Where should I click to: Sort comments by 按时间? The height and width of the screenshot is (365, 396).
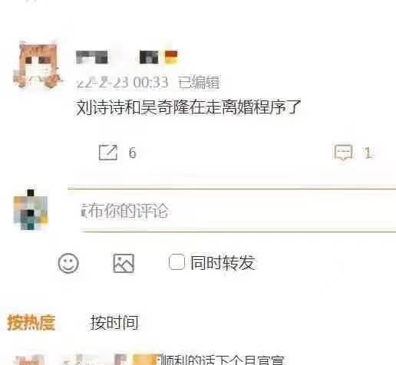point(114,322)
